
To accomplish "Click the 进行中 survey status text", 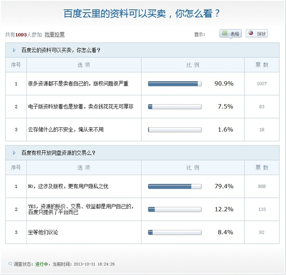I will [x=41, y=264].
